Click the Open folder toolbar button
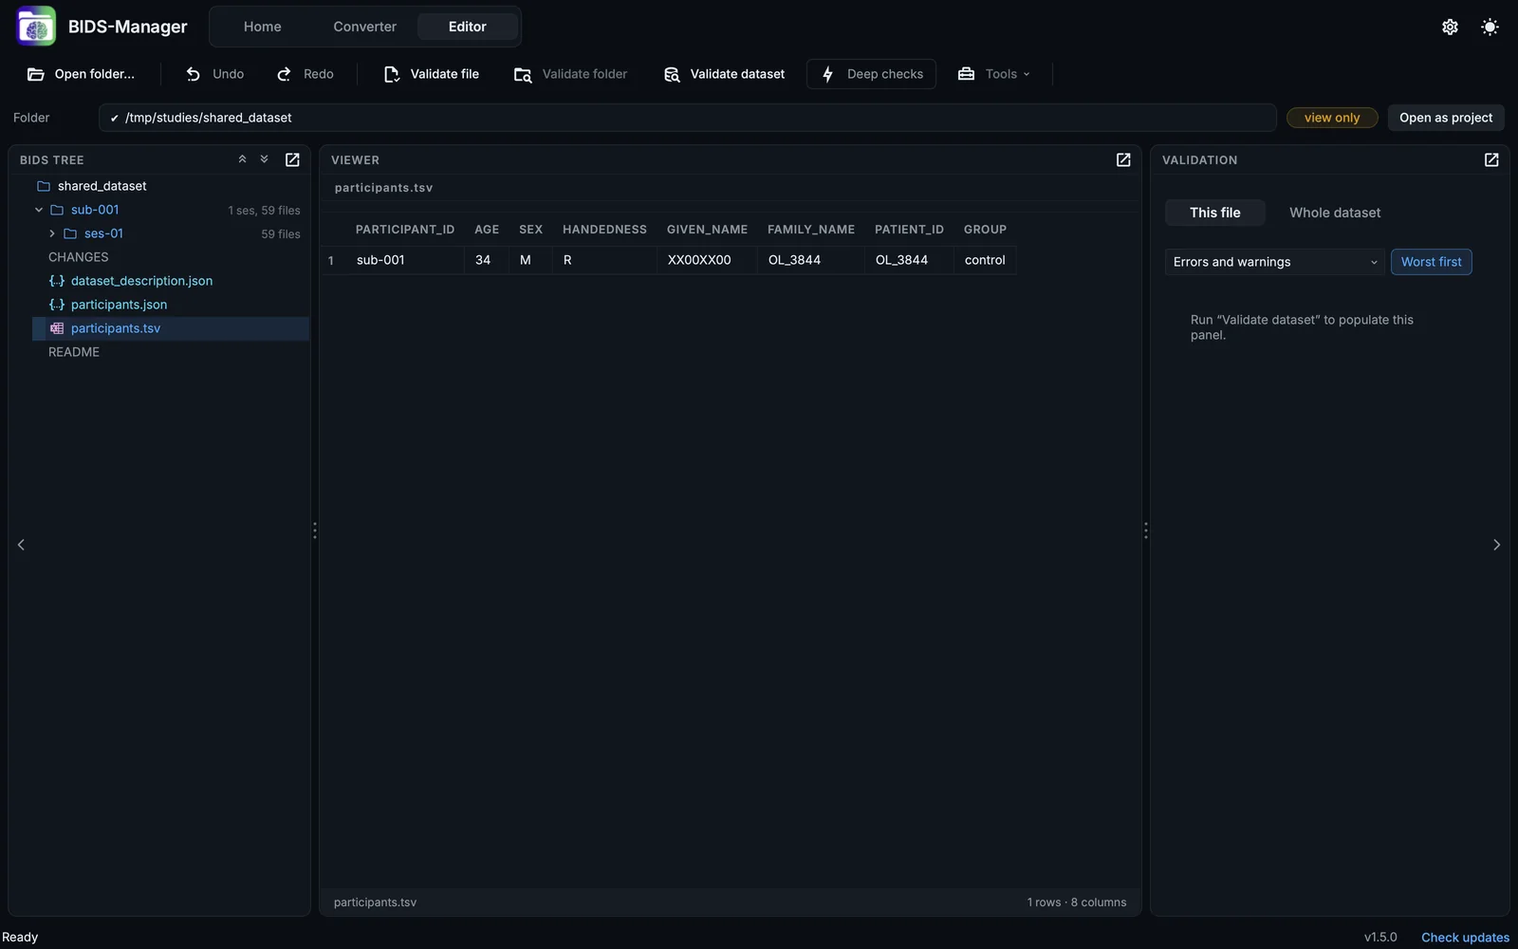Screen dimensions: 1518x949 tap(82, 74)
